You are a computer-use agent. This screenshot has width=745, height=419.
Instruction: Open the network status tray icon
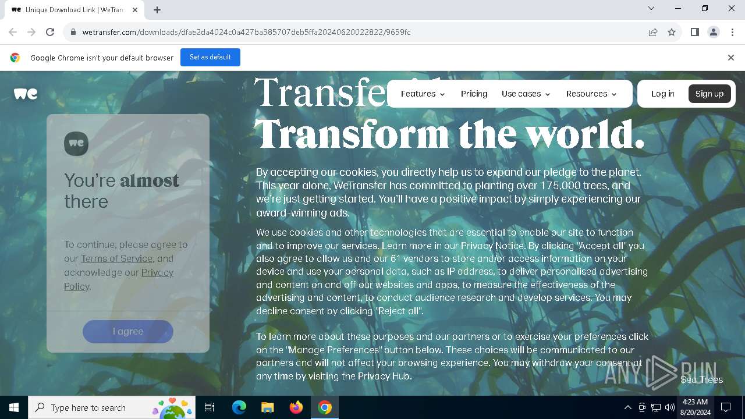(656, 407)
